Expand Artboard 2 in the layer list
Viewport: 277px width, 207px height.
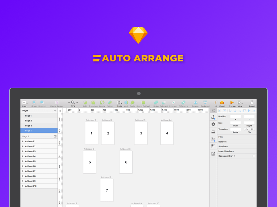23,146
